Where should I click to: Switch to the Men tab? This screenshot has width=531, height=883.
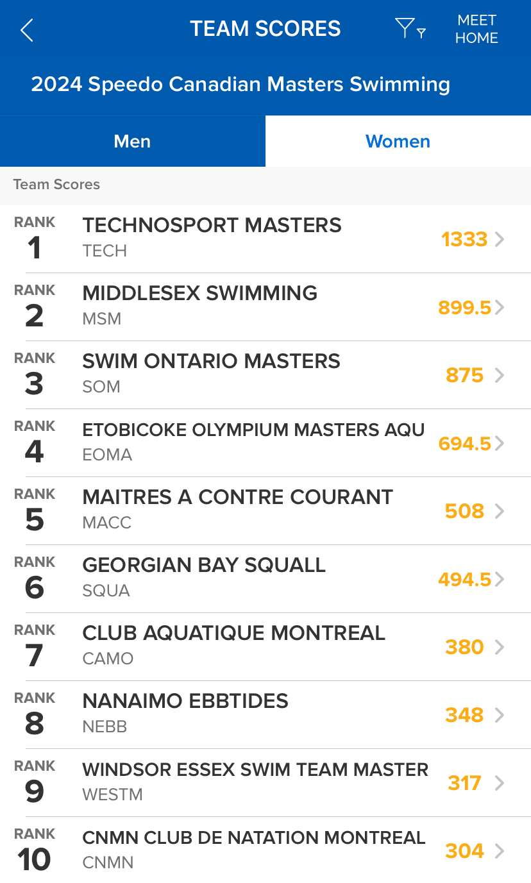point(132,141)
